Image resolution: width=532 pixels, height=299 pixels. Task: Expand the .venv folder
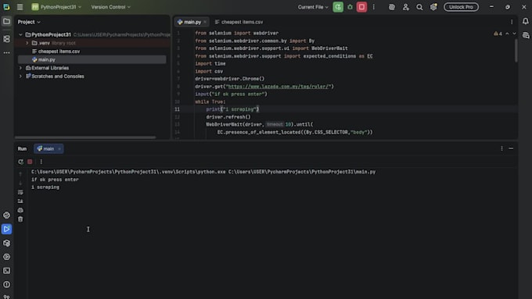coord(27,43)
